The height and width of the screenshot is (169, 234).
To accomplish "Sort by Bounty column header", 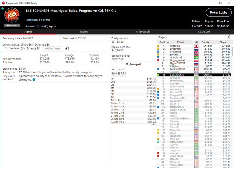I will pos(205,42).
